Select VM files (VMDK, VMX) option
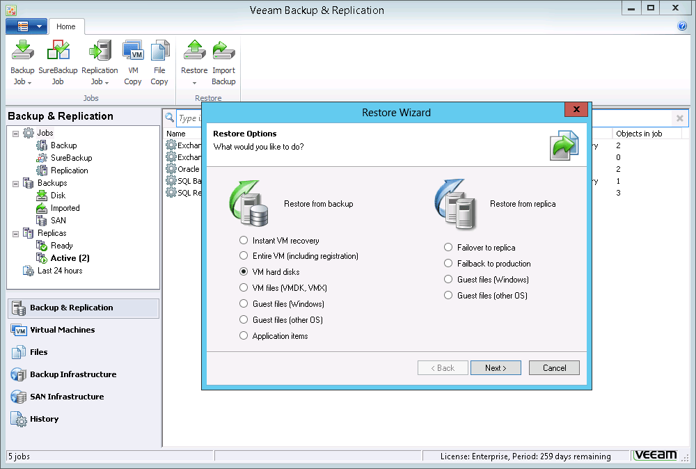The image size is (696, 469). [x=243, y=287]
